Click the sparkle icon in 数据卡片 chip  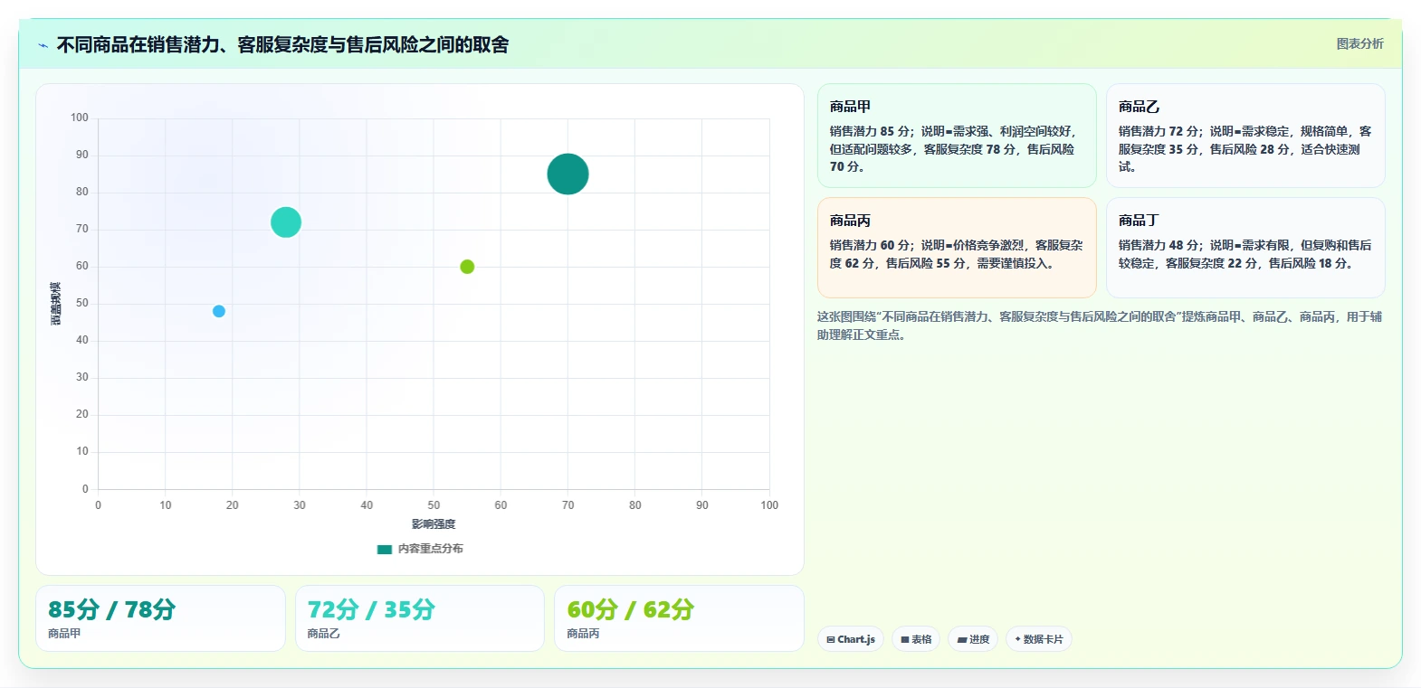pos(1017,639)
